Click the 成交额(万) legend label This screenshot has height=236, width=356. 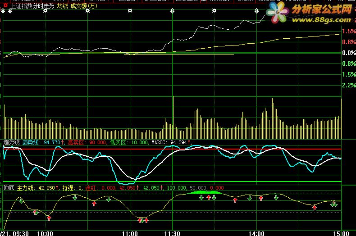[84, 6]
